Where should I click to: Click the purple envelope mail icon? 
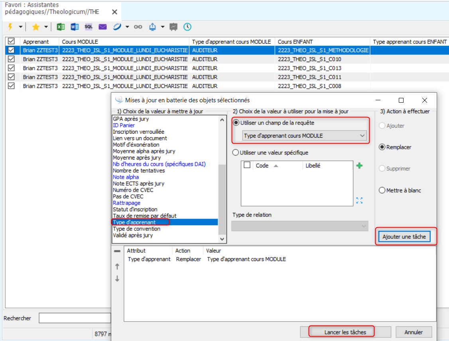pyautogui.click(x=102, y=27)
